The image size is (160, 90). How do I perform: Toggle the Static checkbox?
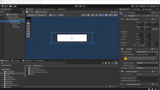(150, 13)
